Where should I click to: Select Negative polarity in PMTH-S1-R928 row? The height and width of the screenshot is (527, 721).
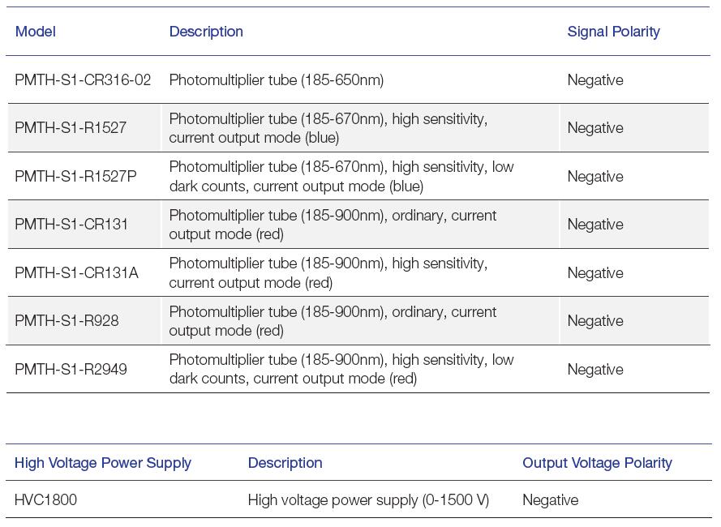(595, 321)
